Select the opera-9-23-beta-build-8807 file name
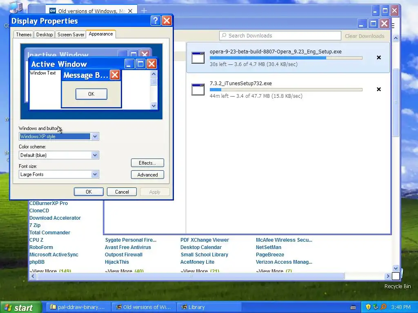The width and height of the screenshot is (418, 313). click(x=276, y=52)
